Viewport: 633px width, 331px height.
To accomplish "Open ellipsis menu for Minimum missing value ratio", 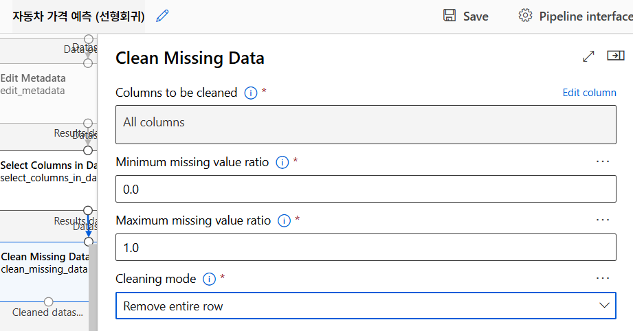I will [x=603, y=161].
